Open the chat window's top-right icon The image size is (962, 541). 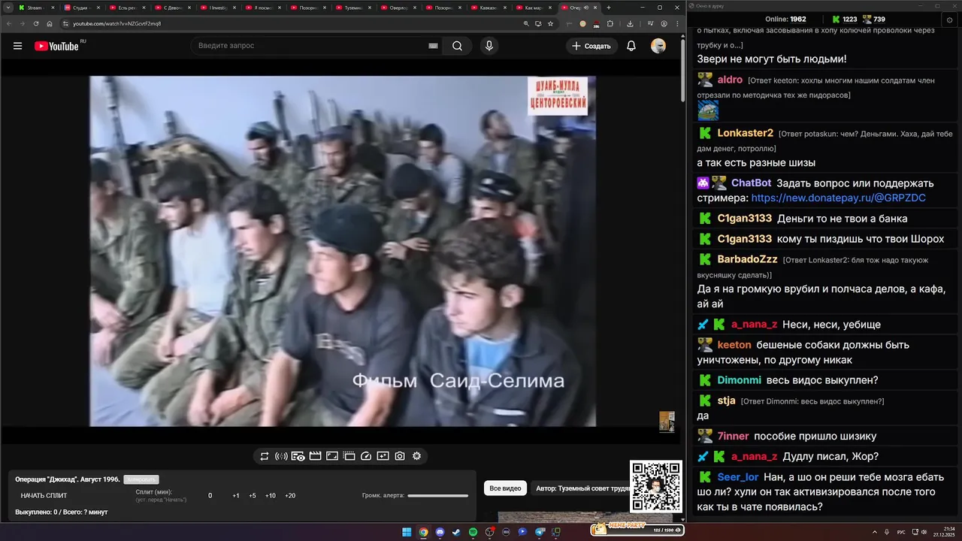click(x=951, y=20)
